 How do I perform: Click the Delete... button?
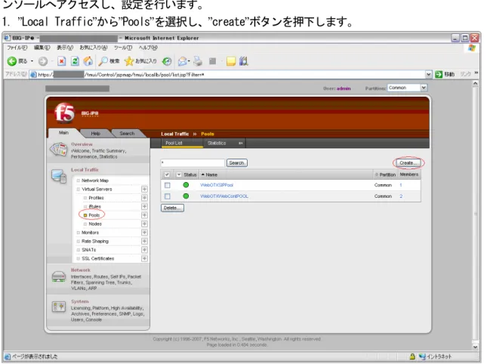tap(172, 208)
